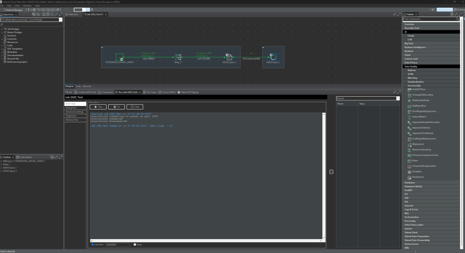Select the tFindRegexlibExpressions component

[422, 111]
